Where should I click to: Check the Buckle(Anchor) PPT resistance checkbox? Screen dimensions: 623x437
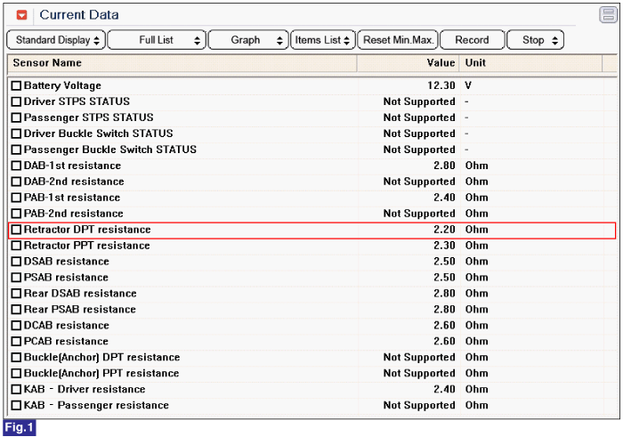[16, 374]
